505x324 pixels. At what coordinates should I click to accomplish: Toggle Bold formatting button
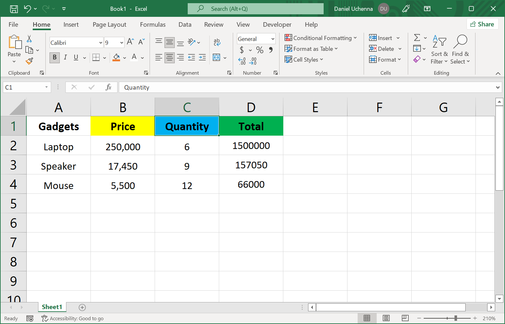coord(55,57)
